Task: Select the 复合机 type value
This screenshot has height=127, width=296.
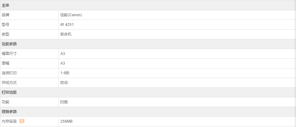Action: click(66, 34)
